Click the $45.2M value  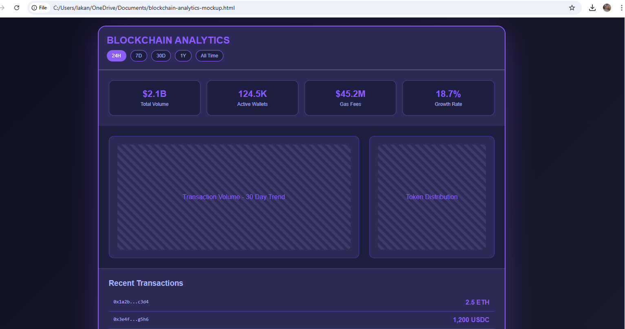[x=350, y=94]
